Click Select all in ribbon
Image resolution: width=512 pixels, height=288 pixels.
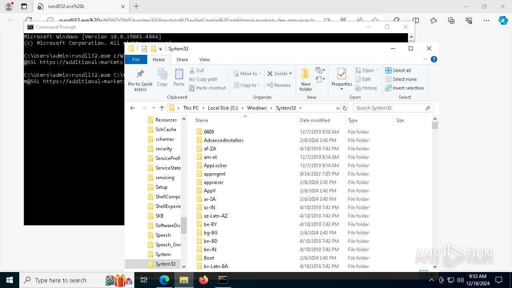398,70
